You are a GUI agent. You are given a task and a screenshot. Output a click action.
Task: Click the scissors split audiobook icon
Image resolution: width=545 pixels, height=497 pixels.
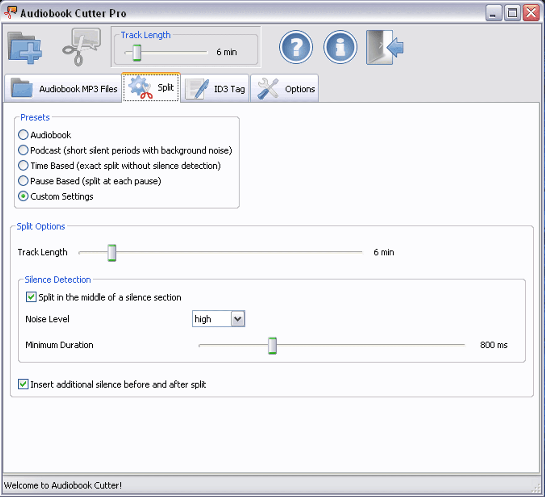(81, 48)
